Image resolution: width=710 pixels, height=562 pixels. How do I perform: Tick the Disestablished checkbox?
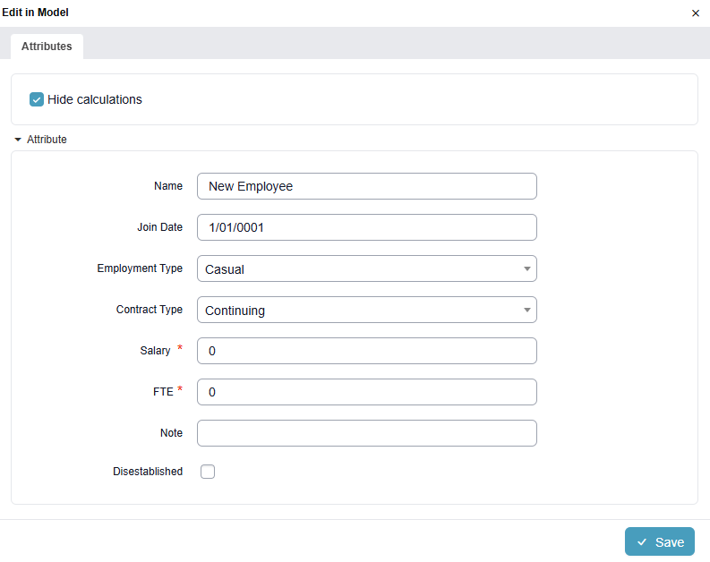click(208, 472)
